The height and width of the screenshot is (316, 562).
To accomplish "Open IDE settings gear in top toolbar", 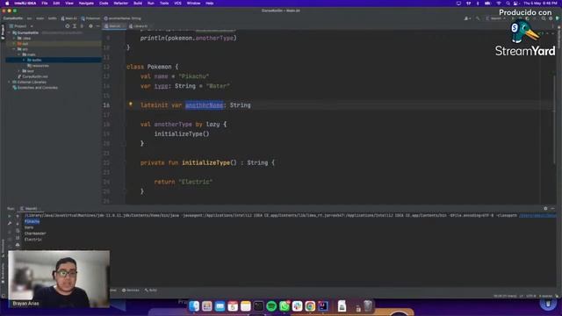I will 551,18.
